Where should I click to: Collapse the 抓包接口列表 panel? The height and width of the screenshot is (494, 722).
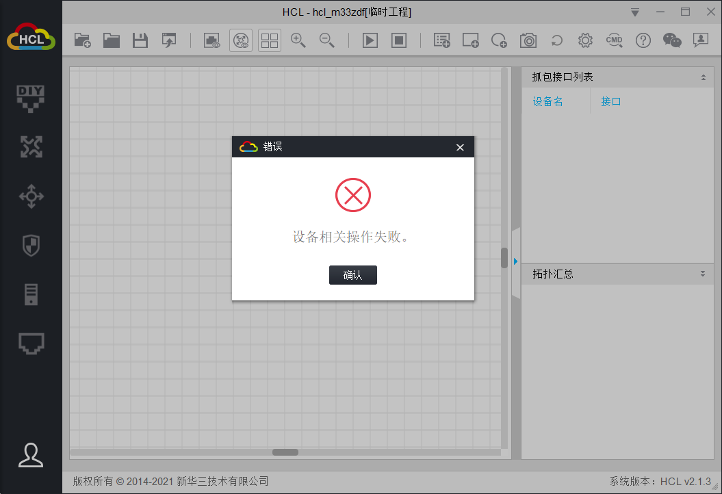tap(703, 77)
